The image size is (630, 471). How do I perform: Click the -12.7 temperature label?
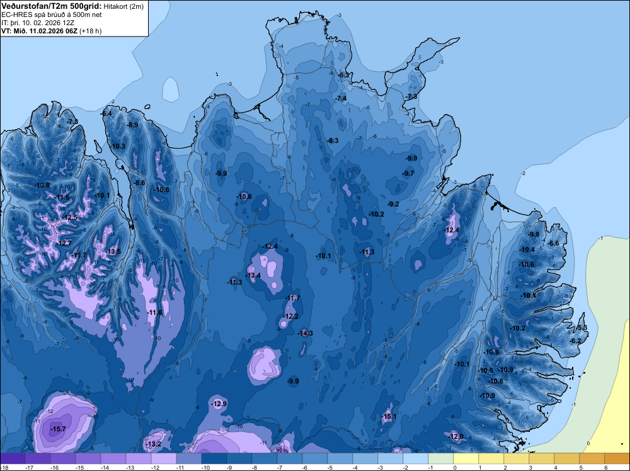point(64,243)
